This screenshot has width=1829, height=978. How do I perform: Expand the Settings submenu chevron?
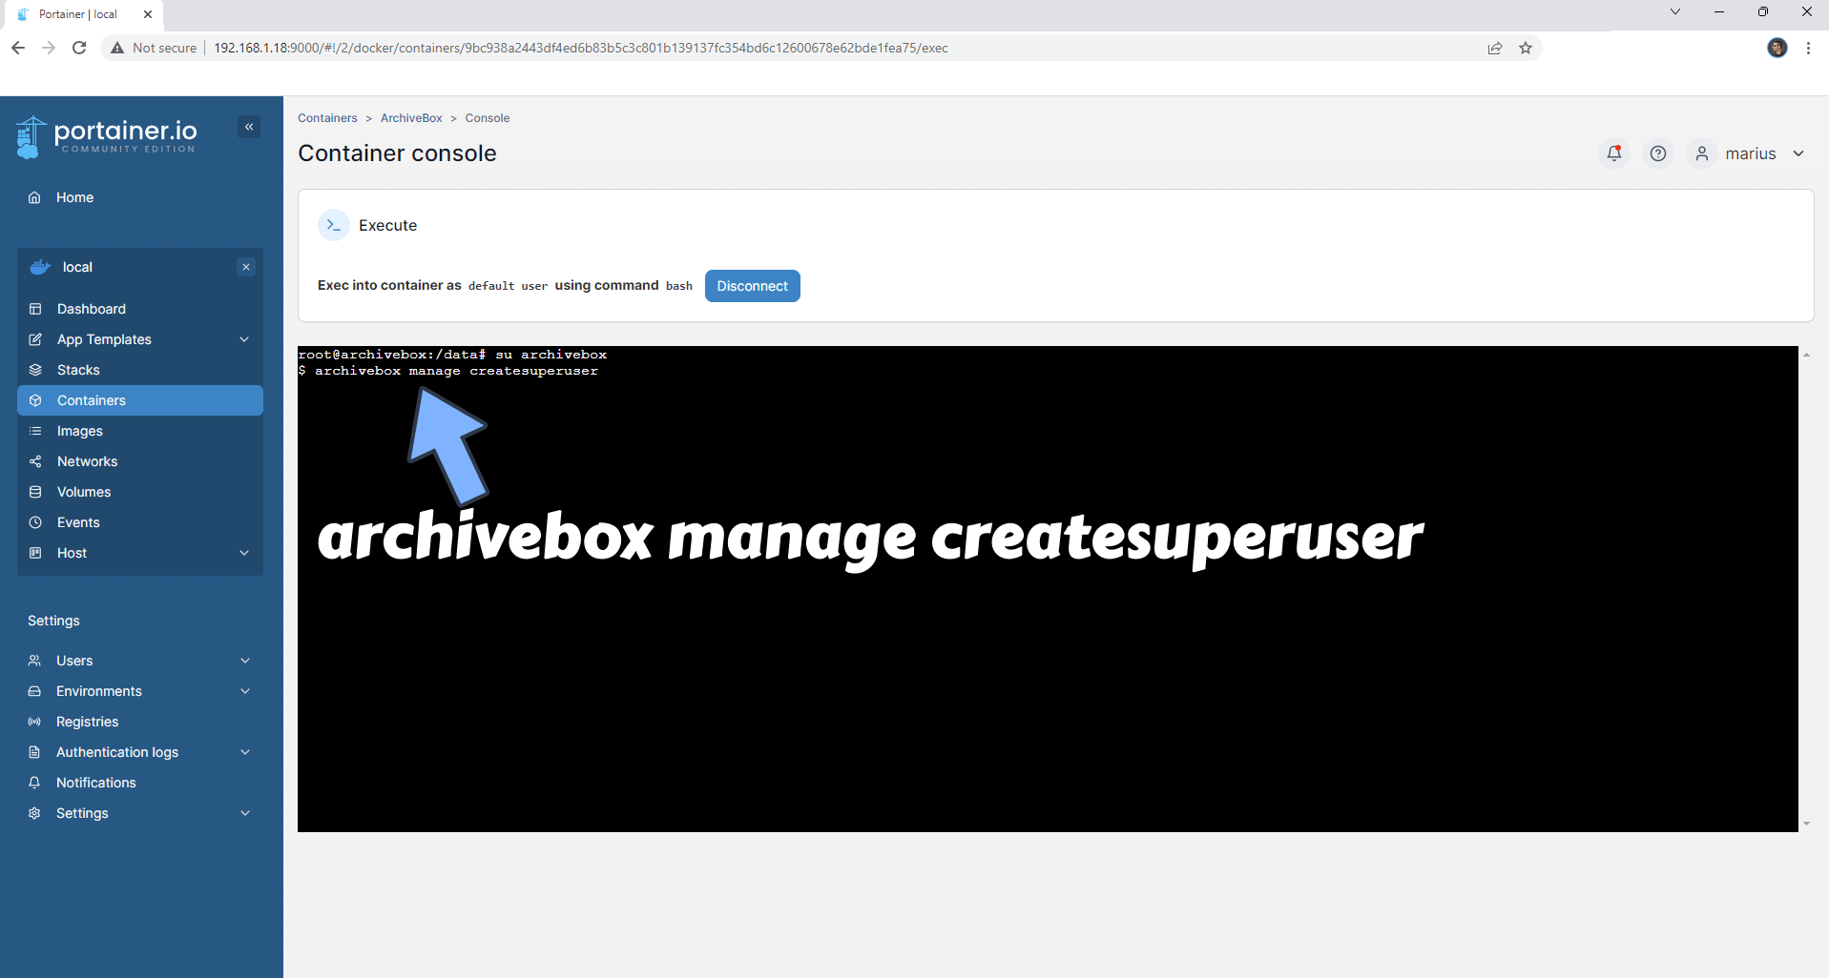point(245,813)
